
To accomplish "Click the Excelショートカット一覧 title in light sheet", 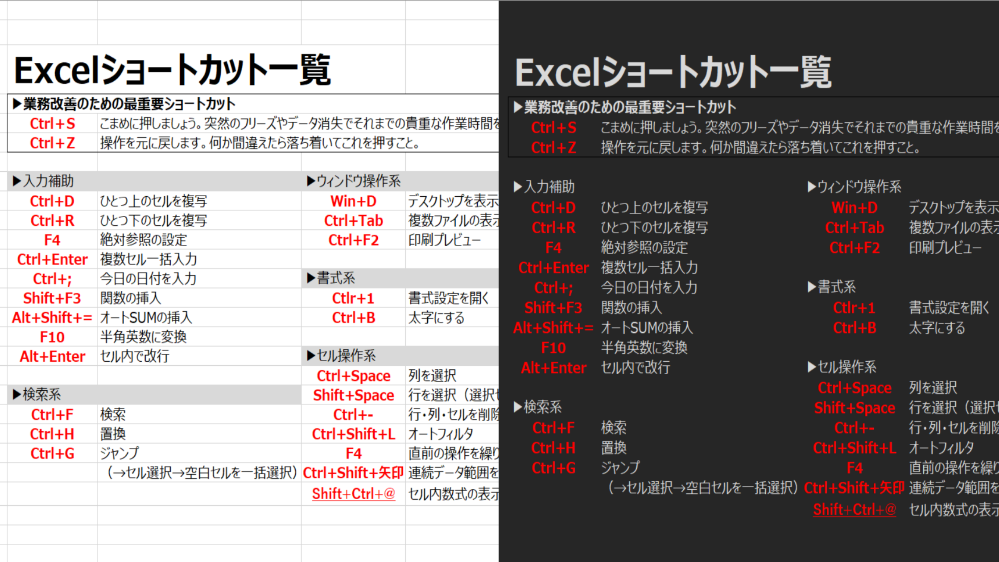I will pos(173,70).
